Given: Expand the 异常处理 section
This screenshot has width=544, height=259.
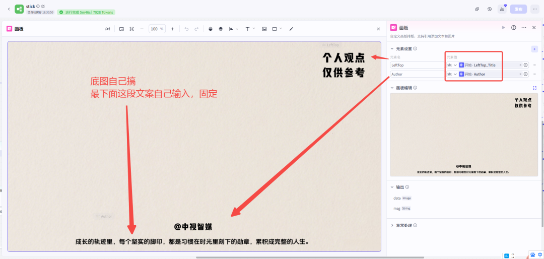Looking at the screenshot, I should (x=392, y=225).
